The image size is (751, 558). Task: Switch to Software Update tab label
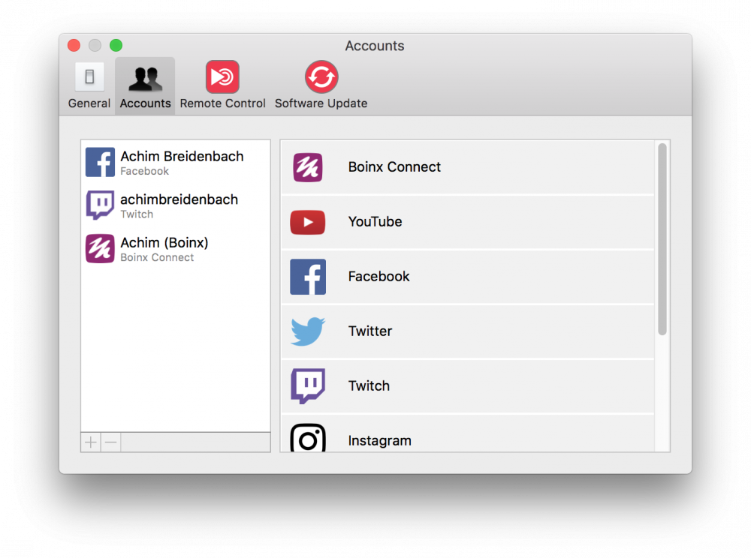(x=321, y=103)
